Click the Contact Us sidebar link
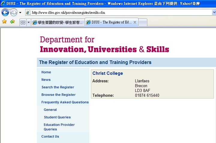The width and height of the screenshot is (216, 143). (50, 136)
